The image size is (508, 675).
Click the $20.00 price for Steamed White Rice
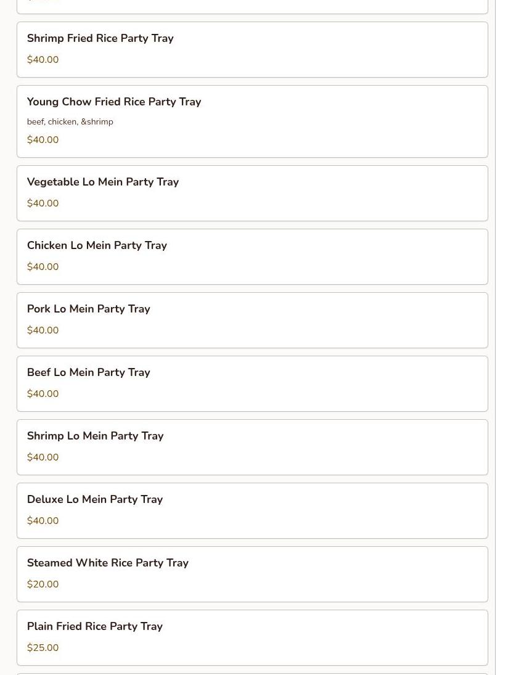pyautogui.click(x=43, y=584)
